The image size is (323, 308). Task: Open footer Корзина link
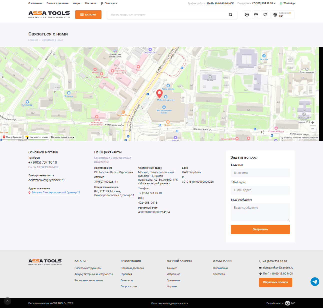pos(172,286)
